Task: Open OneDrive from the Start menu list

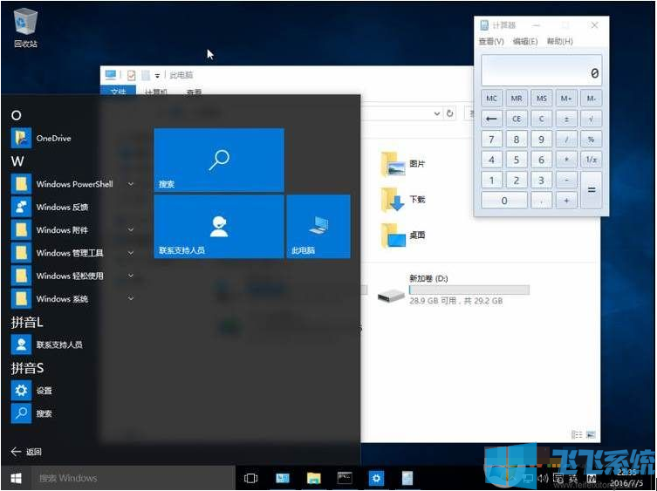Action: tap(52, 139)
